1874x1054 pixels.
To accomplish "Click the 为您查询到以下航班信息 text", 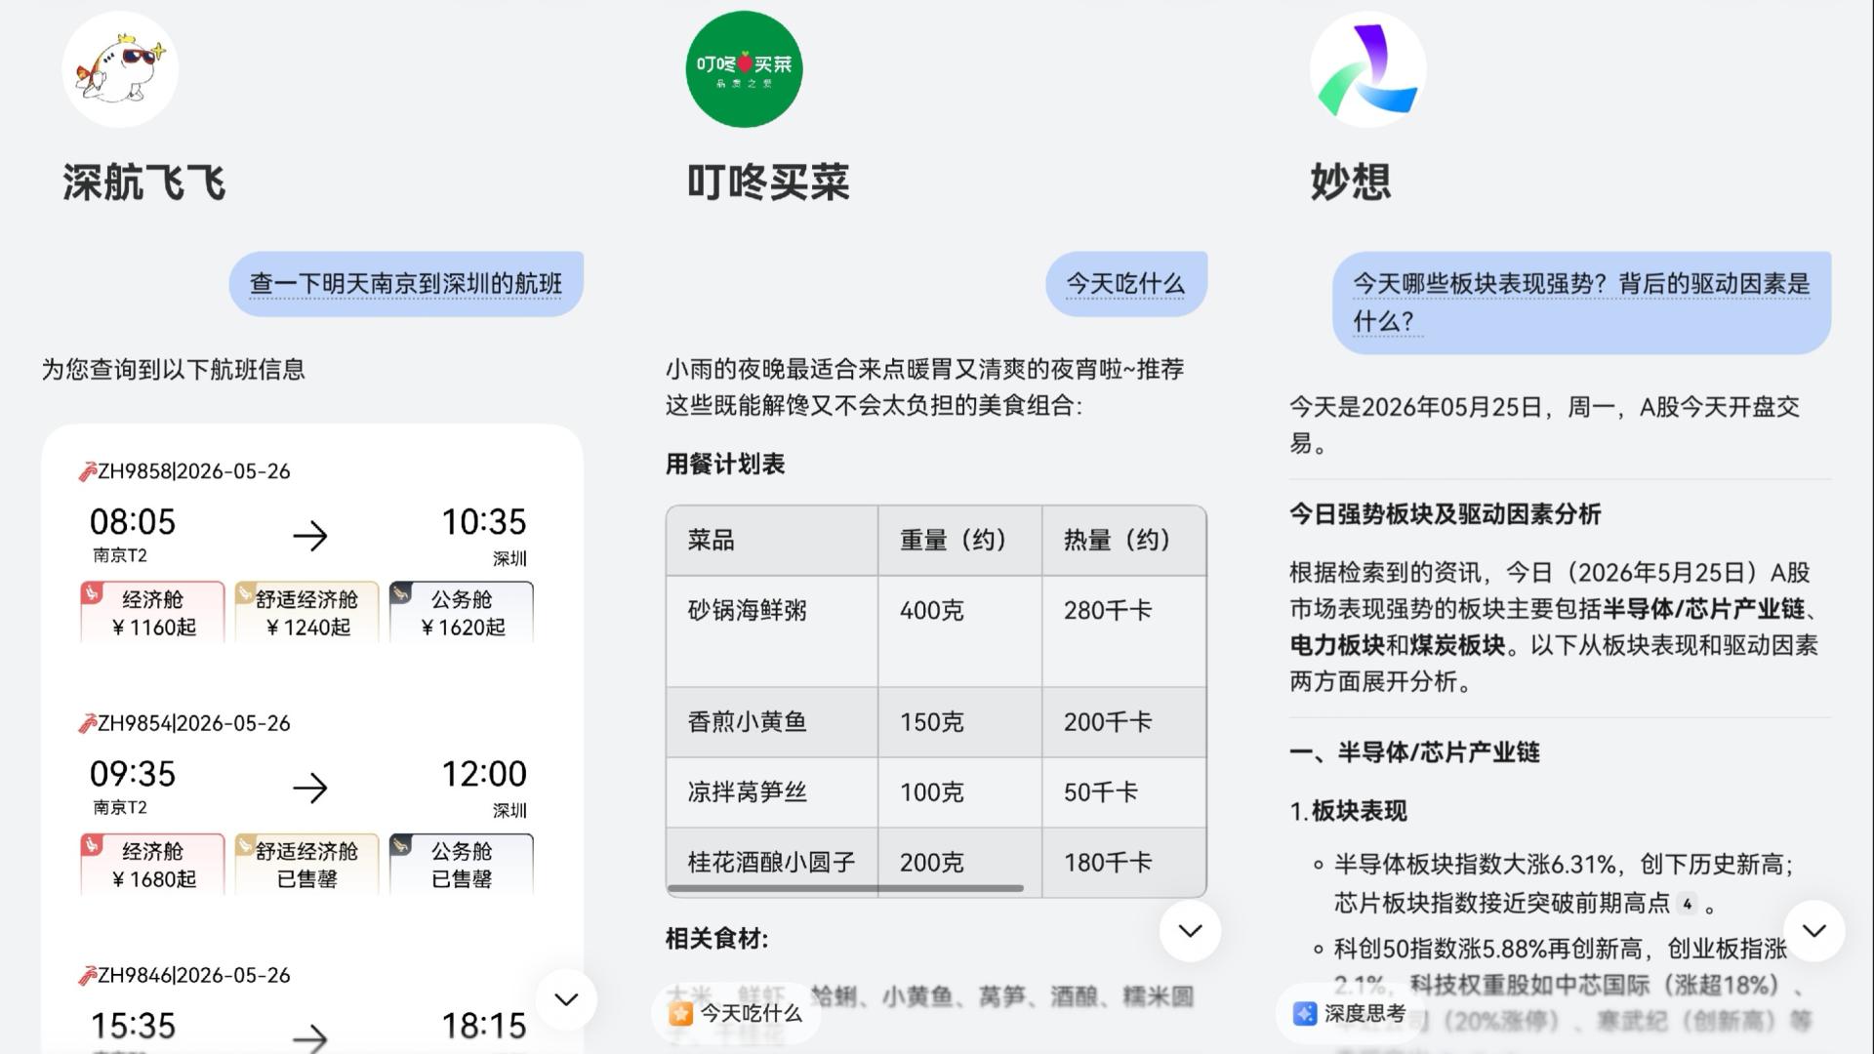I will pos(174,370).
